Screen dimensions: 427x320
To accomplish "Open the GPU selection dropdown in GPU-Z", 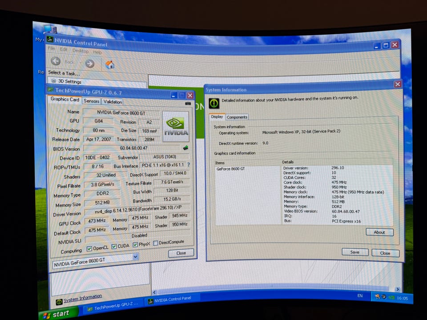I will click(135, 256).
